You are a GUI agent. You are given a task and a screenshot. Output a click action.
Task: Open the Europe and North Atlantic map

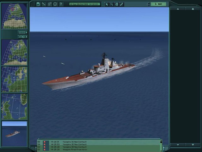coord(14,52)
